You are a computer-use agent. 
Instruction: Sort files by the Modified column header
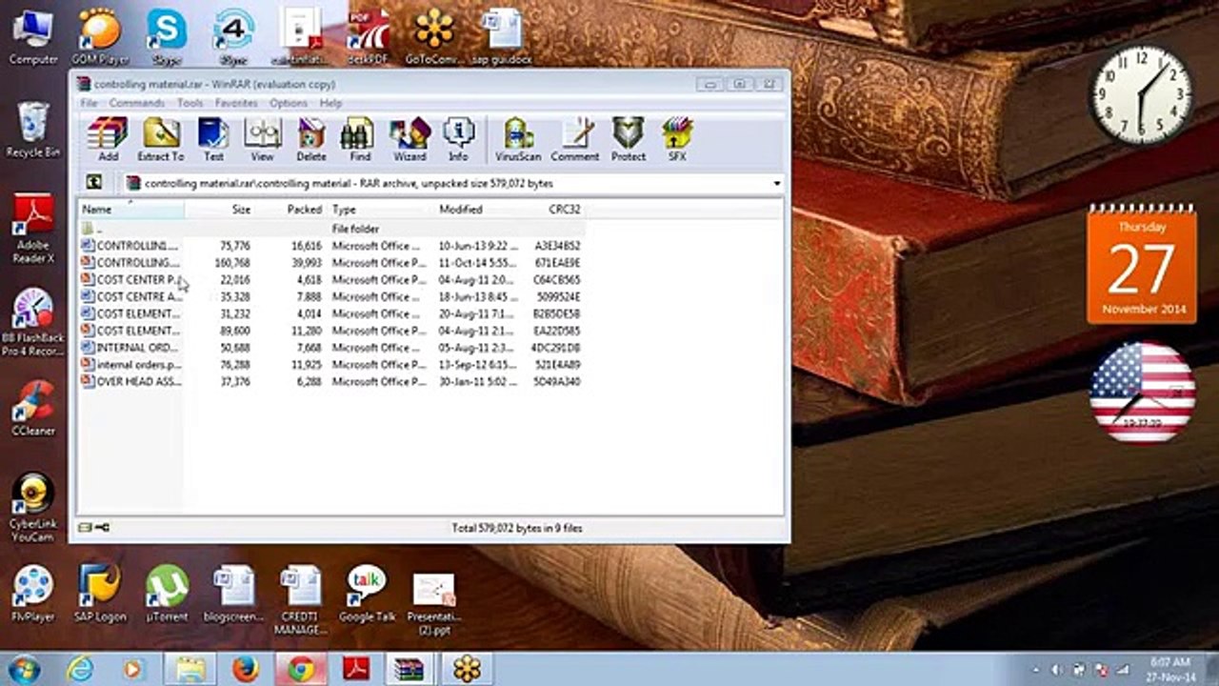[x=476, y=210]
